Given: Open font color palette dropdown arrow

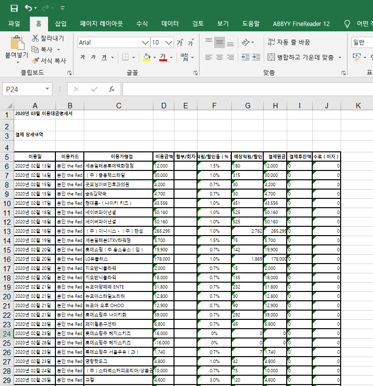Looking at the screenshot, I should 171,57.
